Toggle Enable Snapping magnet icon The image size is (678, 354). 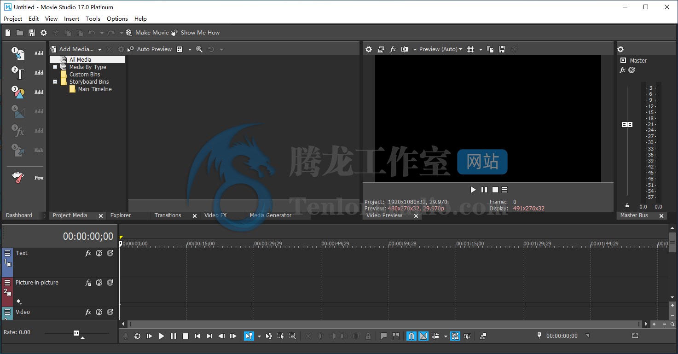411,336
